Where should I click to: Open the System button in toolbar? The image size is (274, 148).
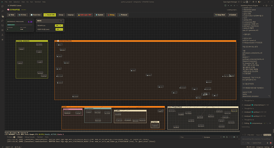pyautogui.click(x=99, y=15)
